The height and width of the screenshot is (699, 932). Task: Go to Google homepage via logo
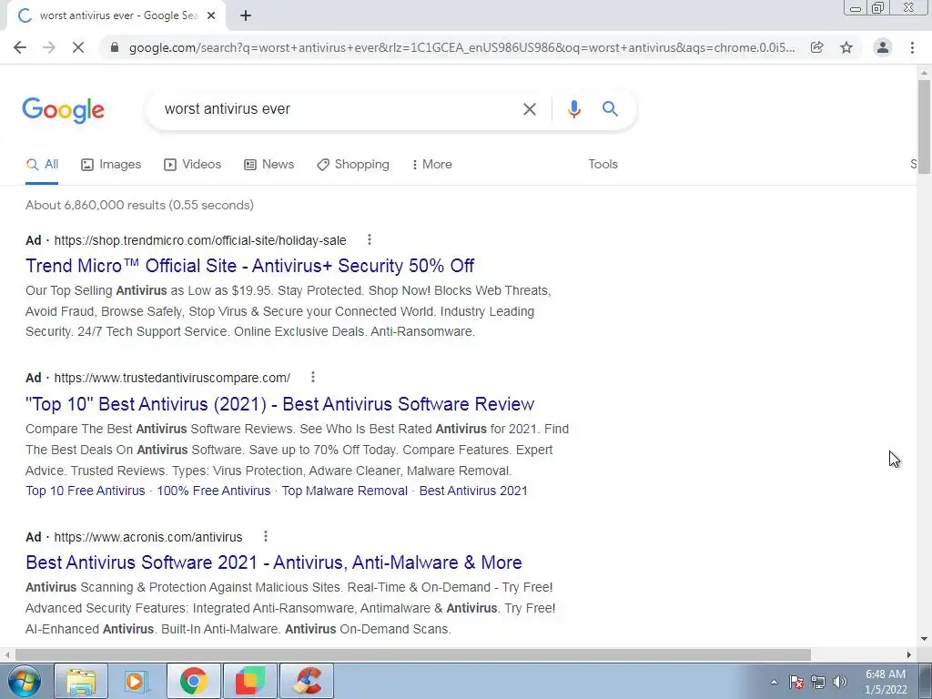[64, 110]
